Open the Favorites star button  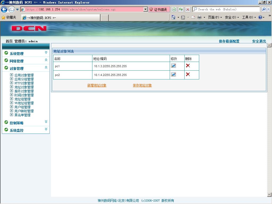coord(9,17)
